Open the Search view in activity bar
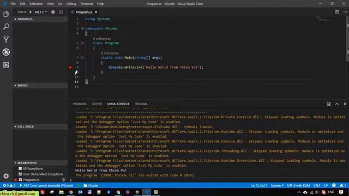Screen dimensions: 349x196 tap(6, 27)
